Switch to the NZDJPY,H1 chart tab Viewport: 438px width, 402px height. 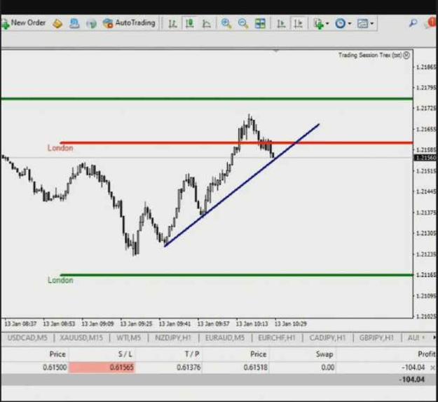tap(173, 337)
